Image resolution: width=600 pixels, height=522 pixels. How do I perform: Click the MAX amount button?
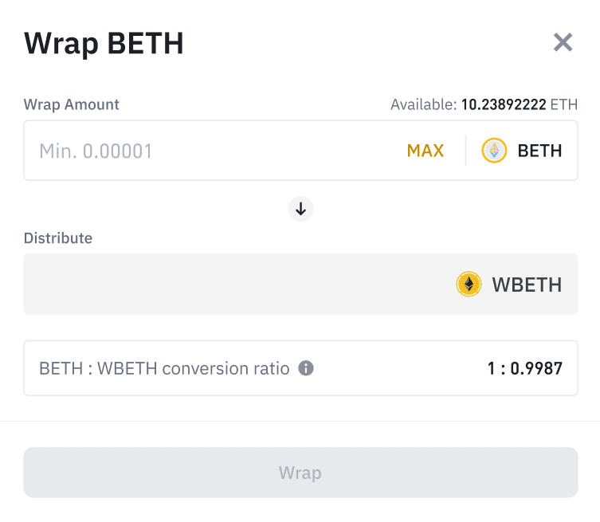tap(425, 151)
